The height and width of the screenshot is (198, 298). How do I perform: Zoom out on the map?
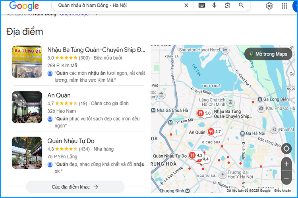point(286,178)
